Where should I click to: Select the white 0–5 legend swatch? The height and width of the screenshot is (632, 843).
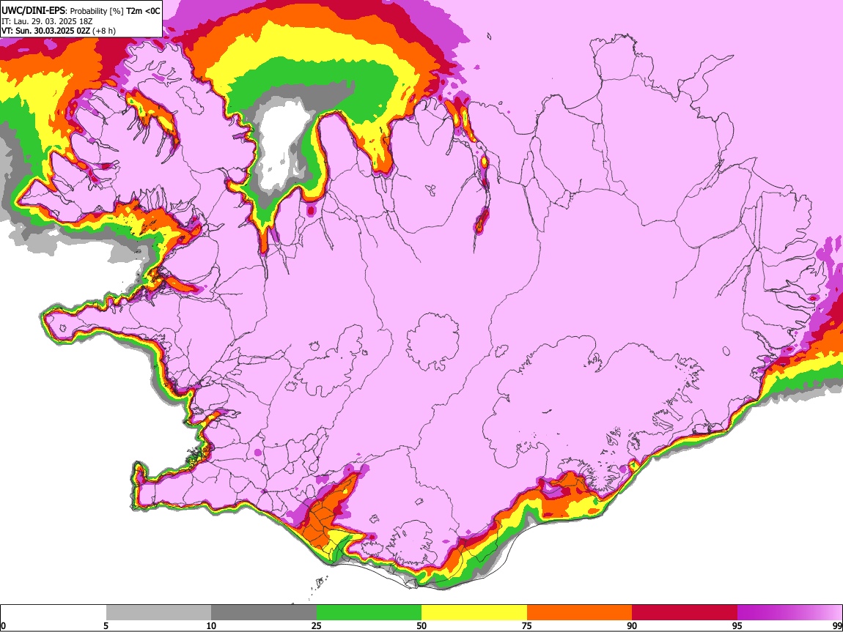tap(54, 612)
